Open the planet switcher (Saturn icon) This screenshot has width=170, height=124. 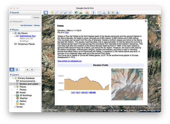[87, 13]
